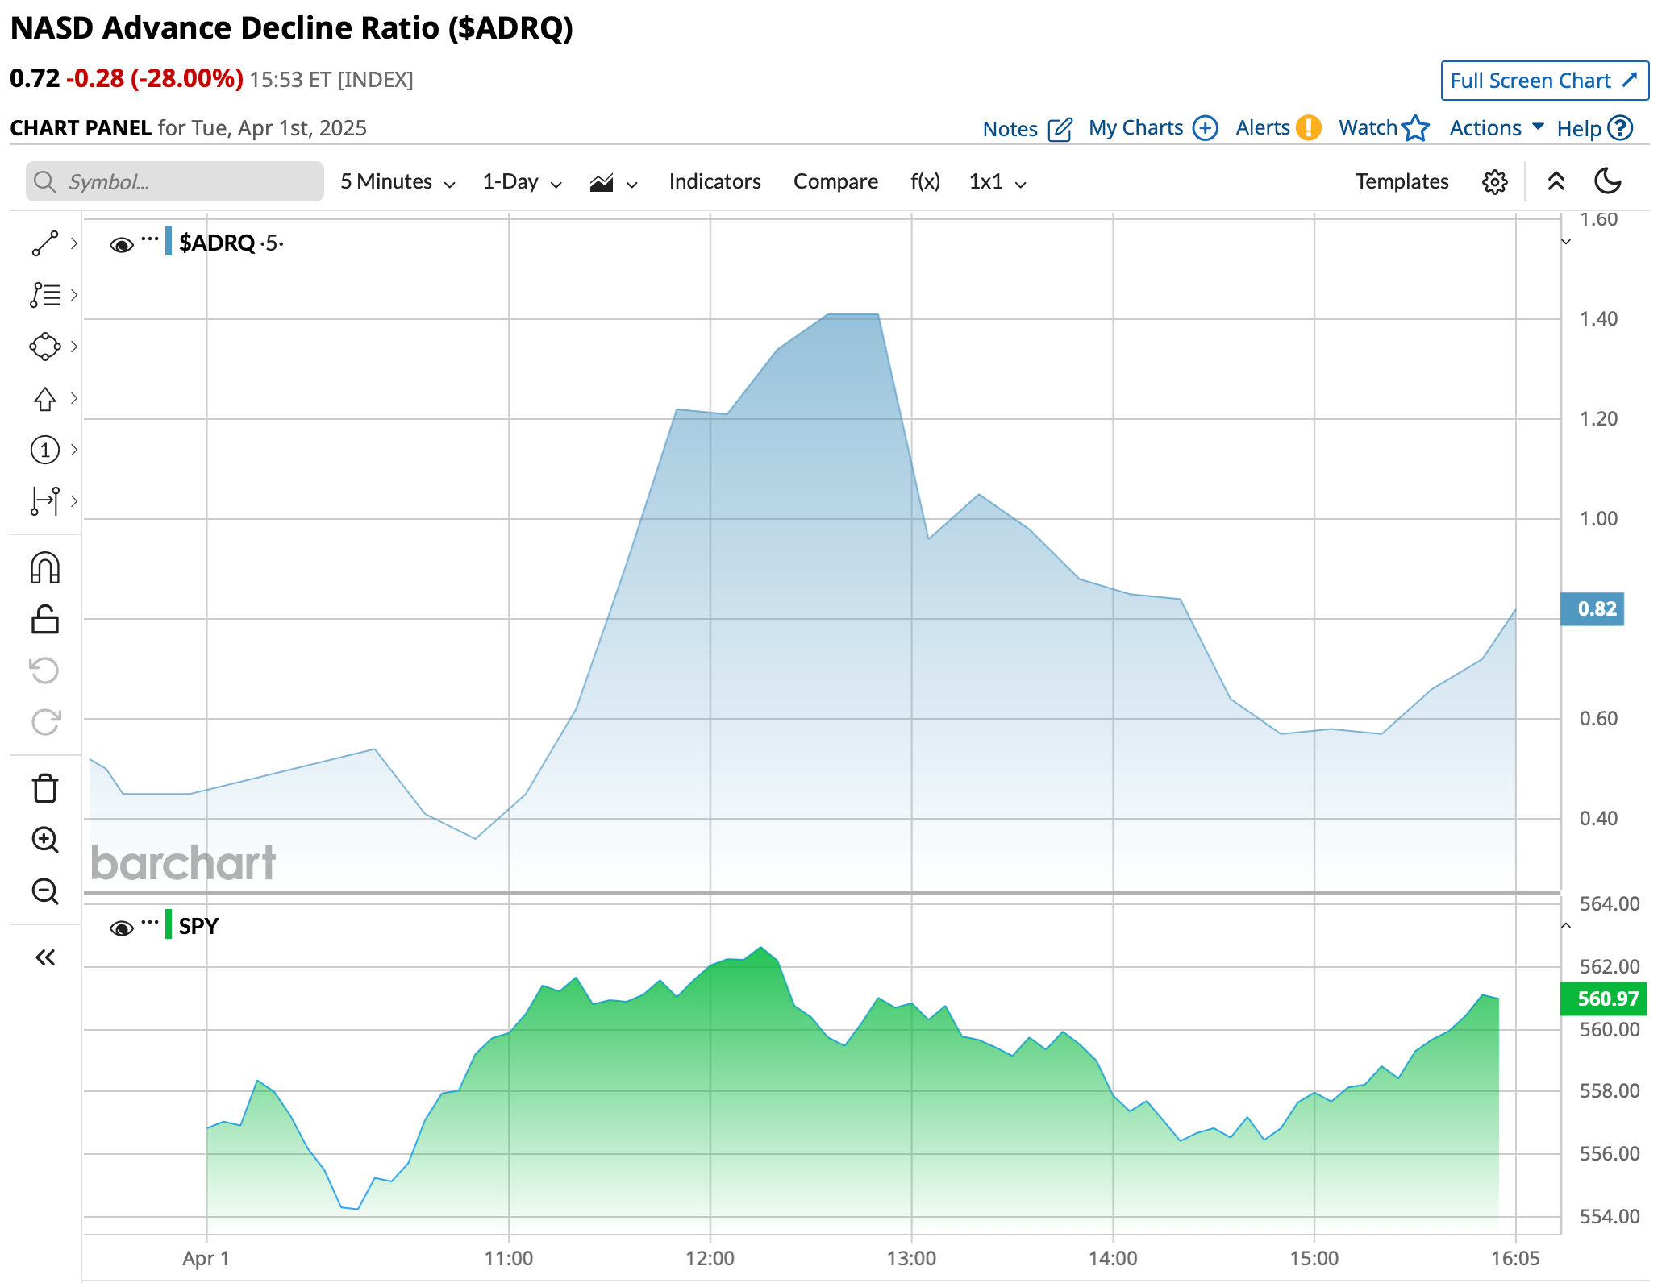Hide the $ADRQ plot via eye icon
Image resolution: width=1666 pixels, height=1283 pixels.
point(122,245)
